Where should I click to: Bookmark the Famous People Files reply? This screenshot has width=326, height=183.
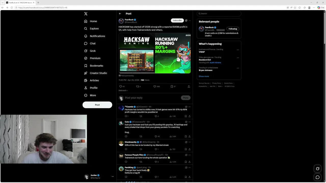tap(186, 162)
